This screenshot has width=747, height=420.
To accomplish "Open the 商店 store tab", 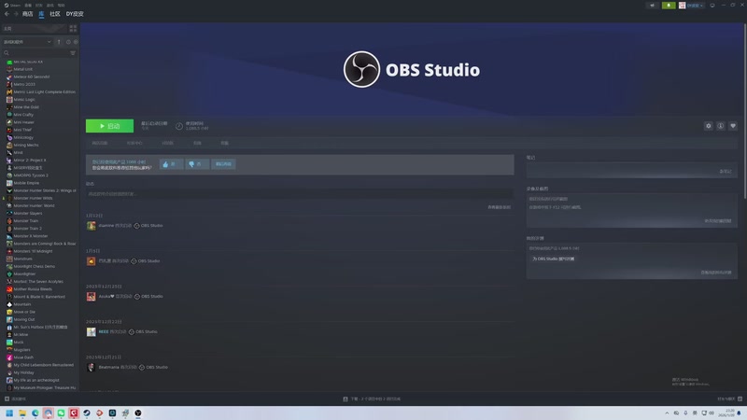I will point(28,14).
